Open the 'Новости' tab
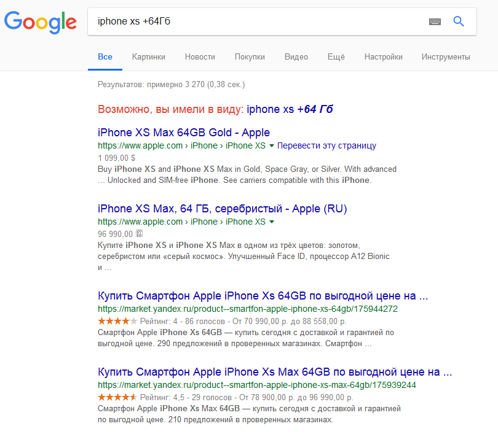This screenshot has height=437, width=498. pos(200,56)
